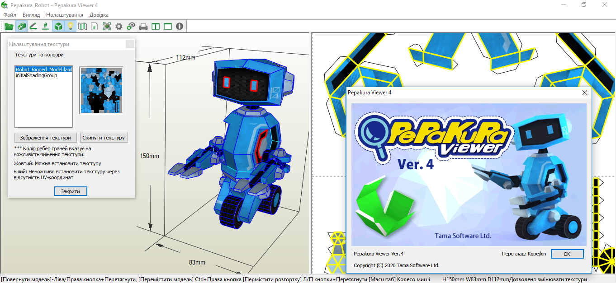Click the robot texture preview thumbnail

[101, 90]
